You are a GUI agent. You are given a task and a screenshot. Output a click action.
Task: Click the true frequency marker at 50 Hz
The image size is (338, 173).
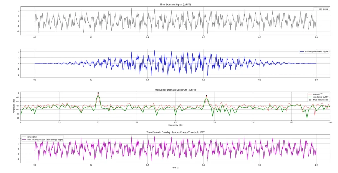(x=98, y=93)
